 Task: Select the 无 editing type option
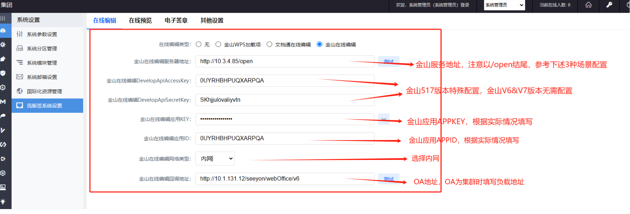(x=198, y=44)
